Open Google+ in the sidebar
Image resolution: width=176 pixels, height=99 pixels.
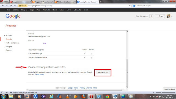[x=9, y=46]
